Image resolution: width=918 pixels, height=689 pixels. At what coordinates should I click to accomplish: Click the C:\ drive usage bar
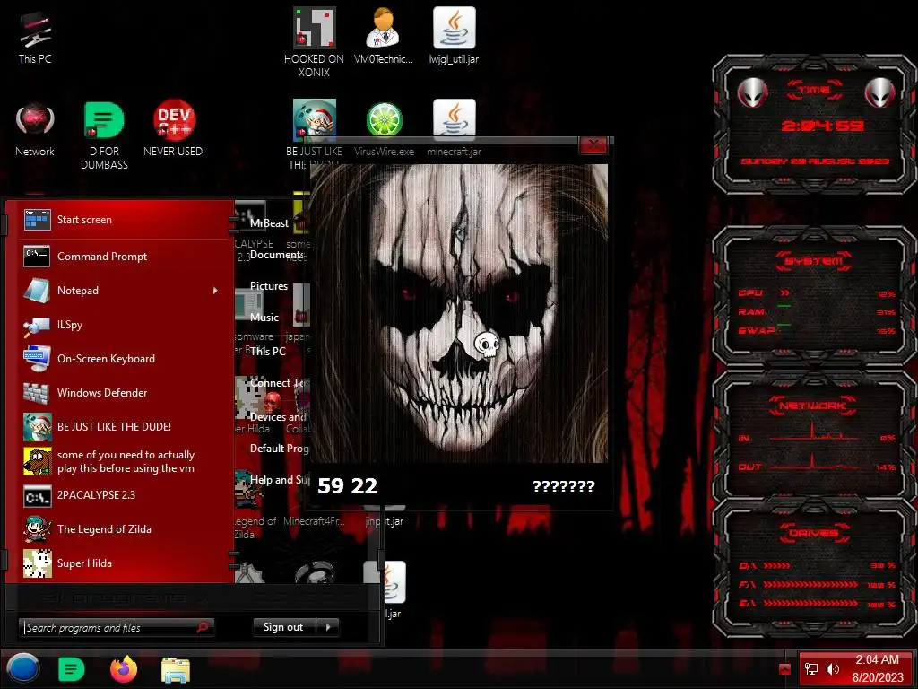pos(777,566)
